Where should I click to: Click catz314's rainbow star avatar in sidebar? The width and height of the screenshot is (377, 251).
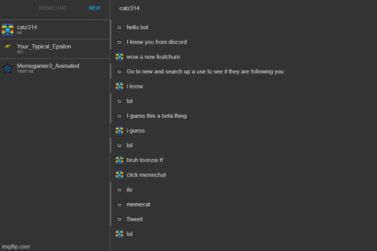(8, 29)
